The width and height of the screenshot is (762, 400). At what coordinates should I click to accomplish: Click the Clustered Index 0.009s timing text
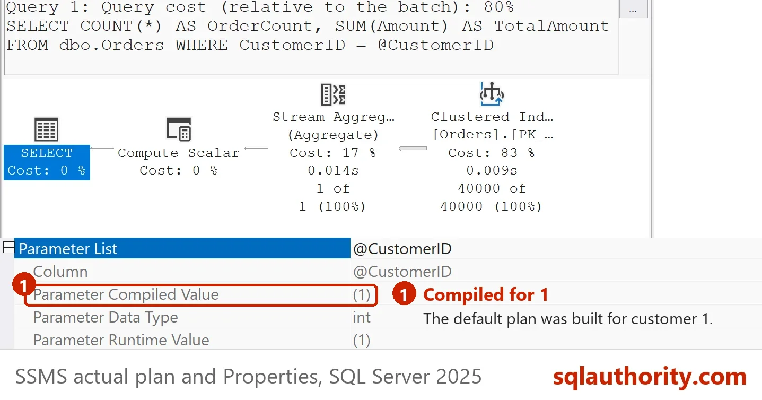click(492, 171)
